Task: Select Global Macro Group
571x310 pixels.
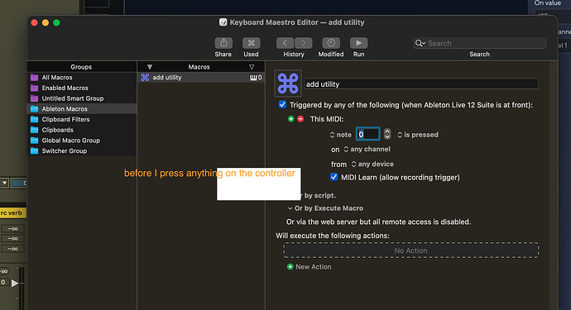Action: (x=82, y=141)
